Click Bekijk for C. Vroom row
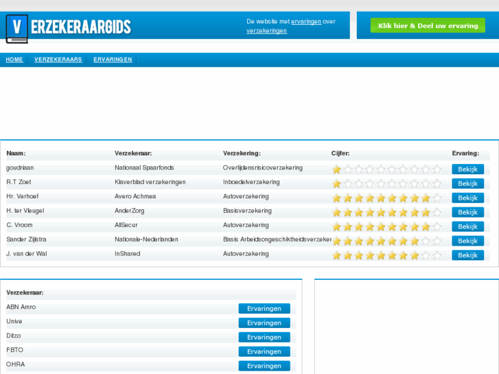This screenshot has height=374, width=499. [x=468, y=226]
